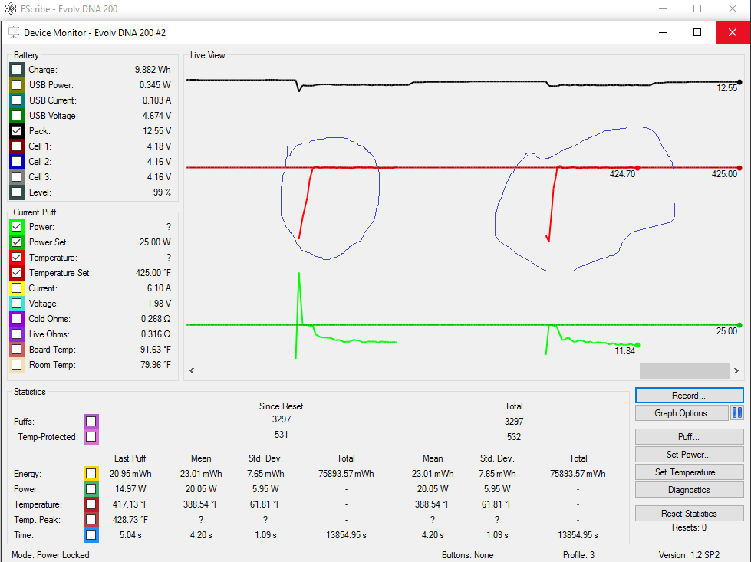Click the Pack value 12.55 V
751x562 pixels.
[156, 130]
